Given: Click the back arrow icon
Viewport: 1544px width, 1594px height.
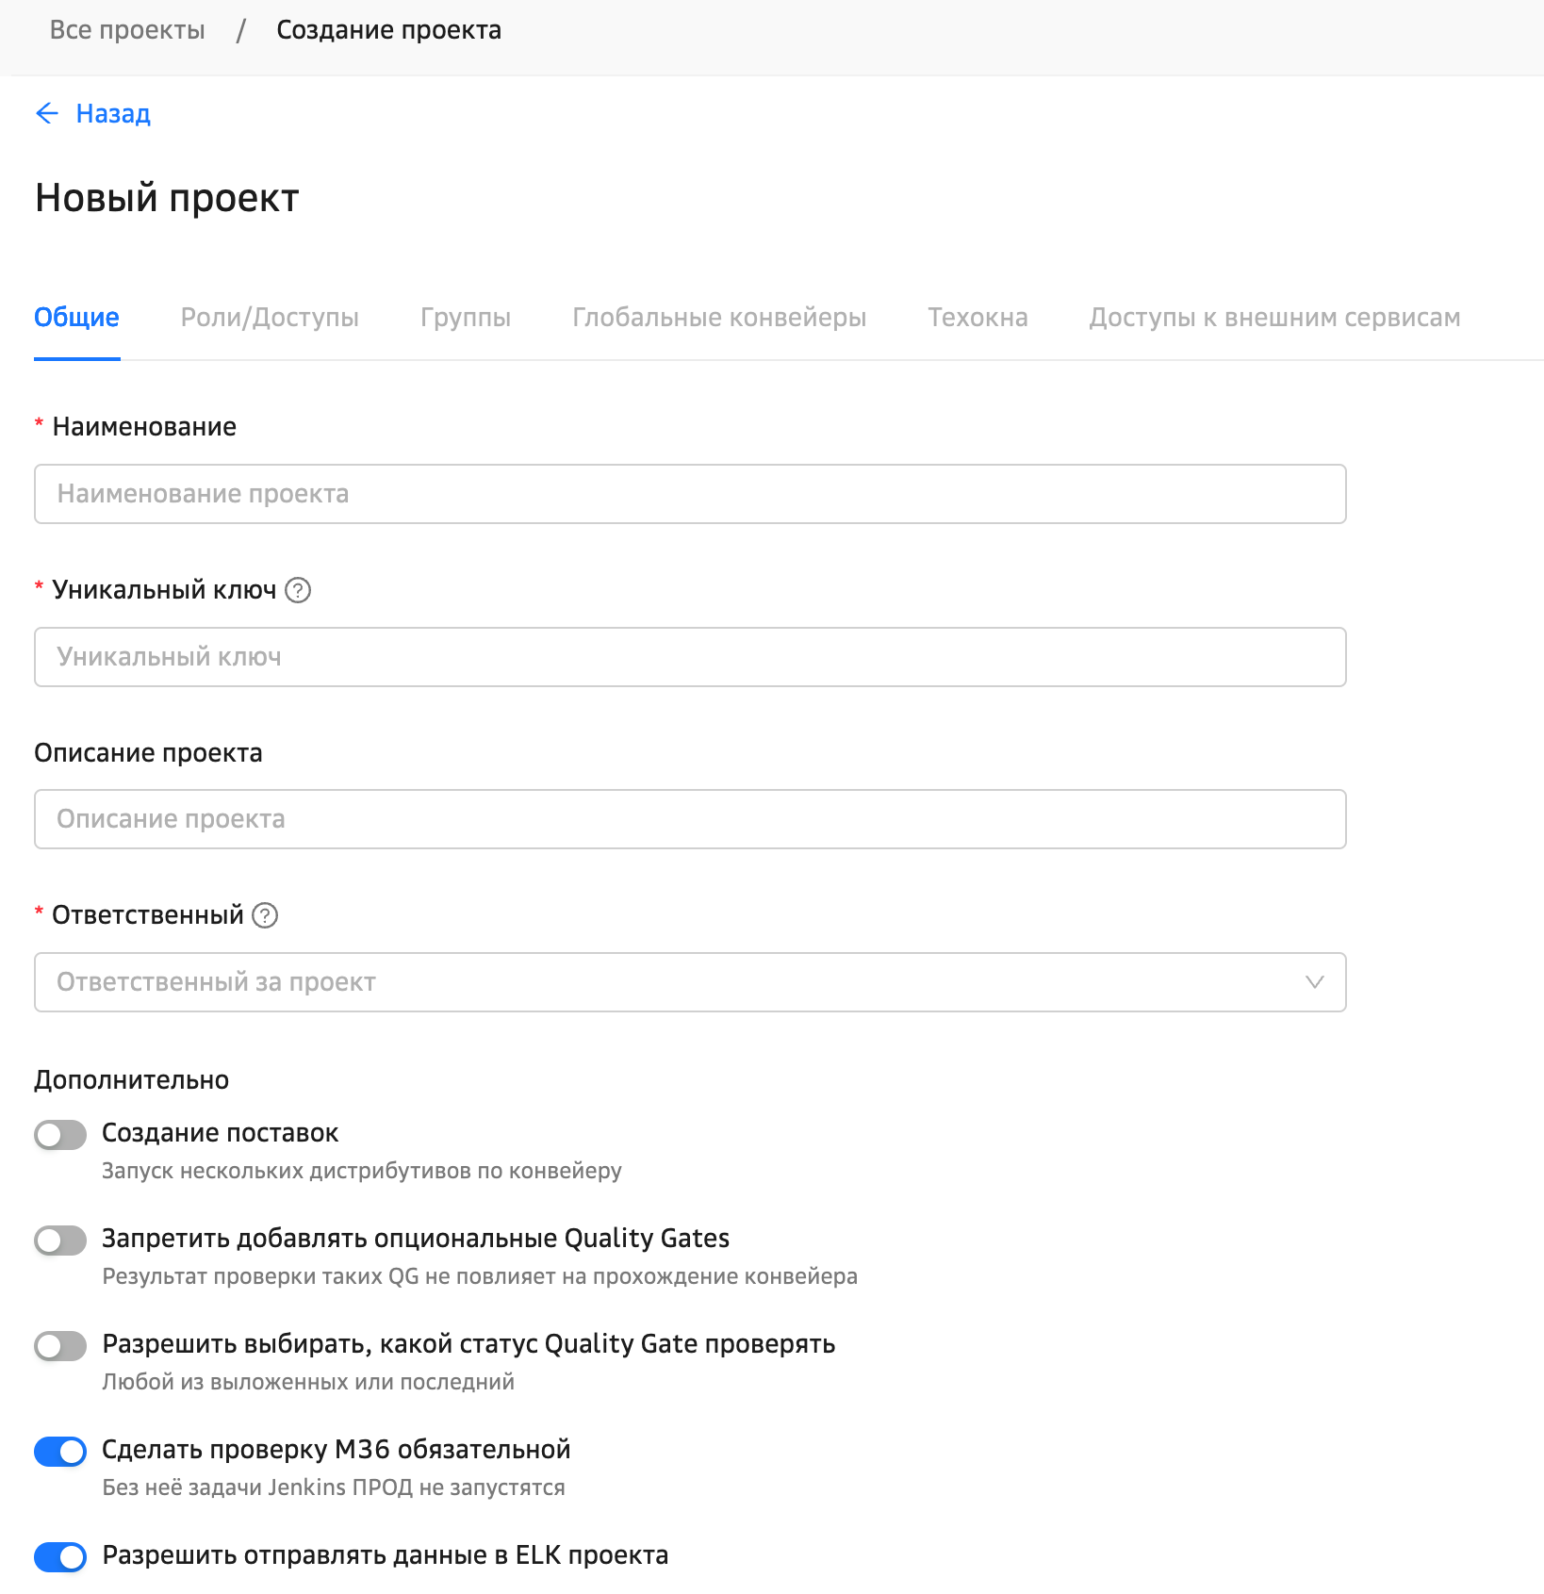Looking at the screenshot, I should click(46, 114).
